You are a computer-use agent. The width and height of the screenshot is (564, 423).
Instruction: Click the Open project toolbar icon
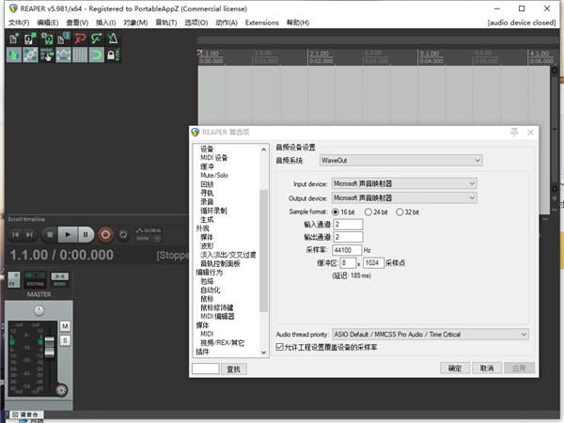[x=30, y=39]
